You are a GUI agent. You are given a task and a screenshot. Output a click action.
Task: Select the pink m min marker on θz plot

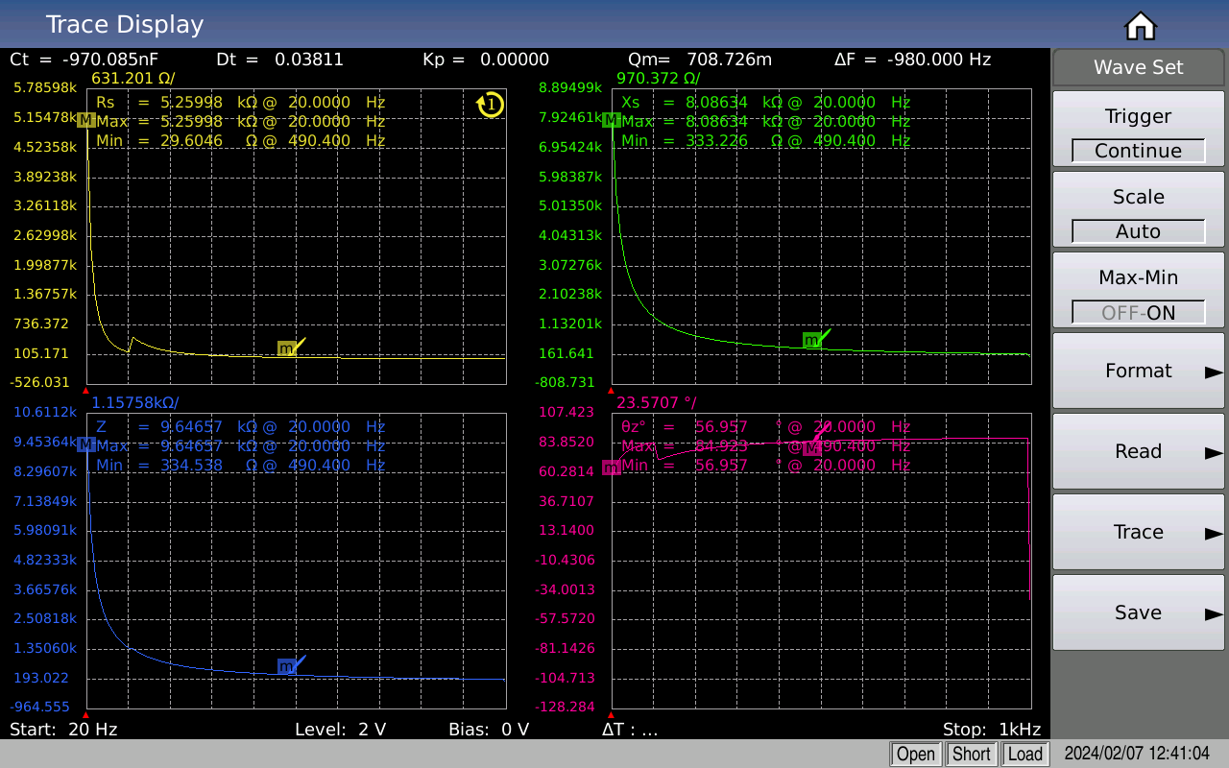[x=611, y=468]
